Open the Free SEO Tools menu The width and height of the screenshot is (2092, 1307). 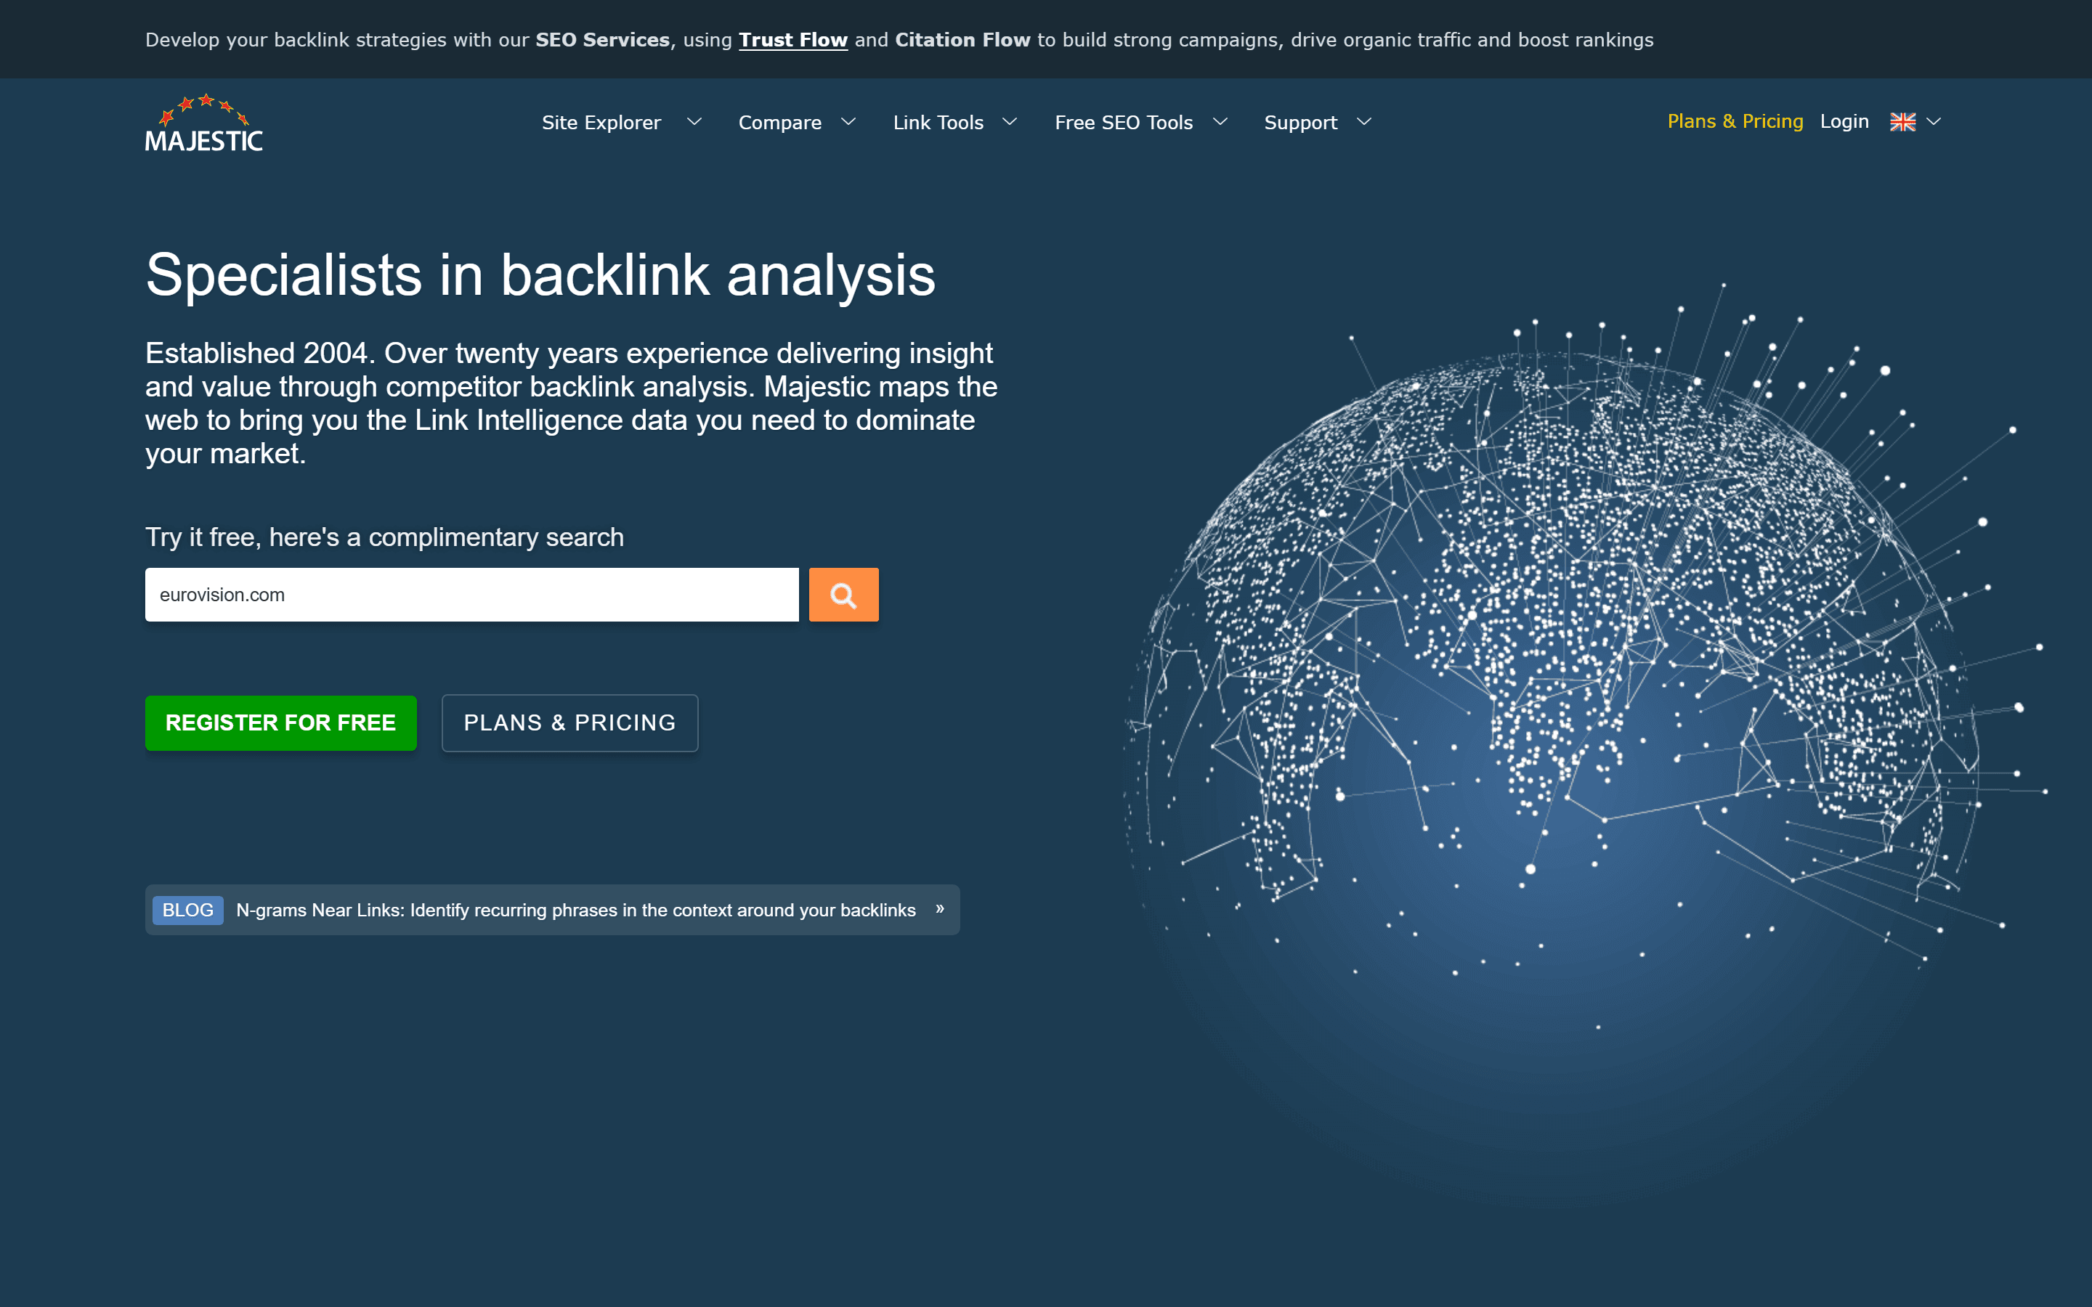point(1124,123)
